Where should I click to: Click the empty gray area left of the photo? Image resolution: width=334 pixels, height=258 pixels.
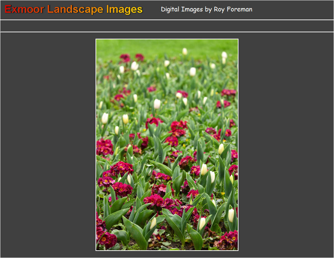click(47, 145)
